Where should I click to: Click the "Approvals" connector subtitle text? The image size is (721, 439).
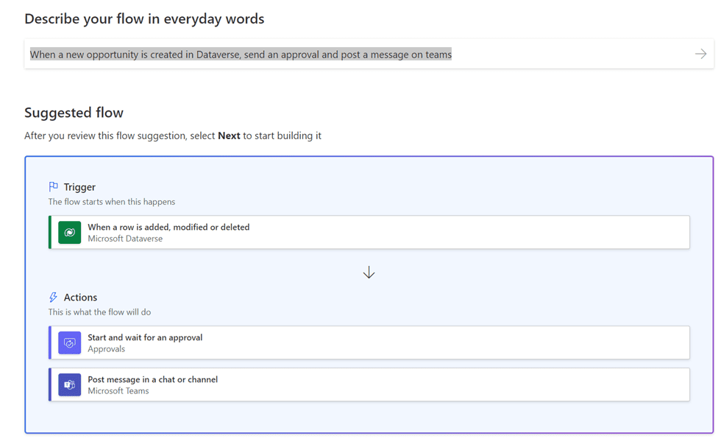pyautogui.click(x=107, y=349)
